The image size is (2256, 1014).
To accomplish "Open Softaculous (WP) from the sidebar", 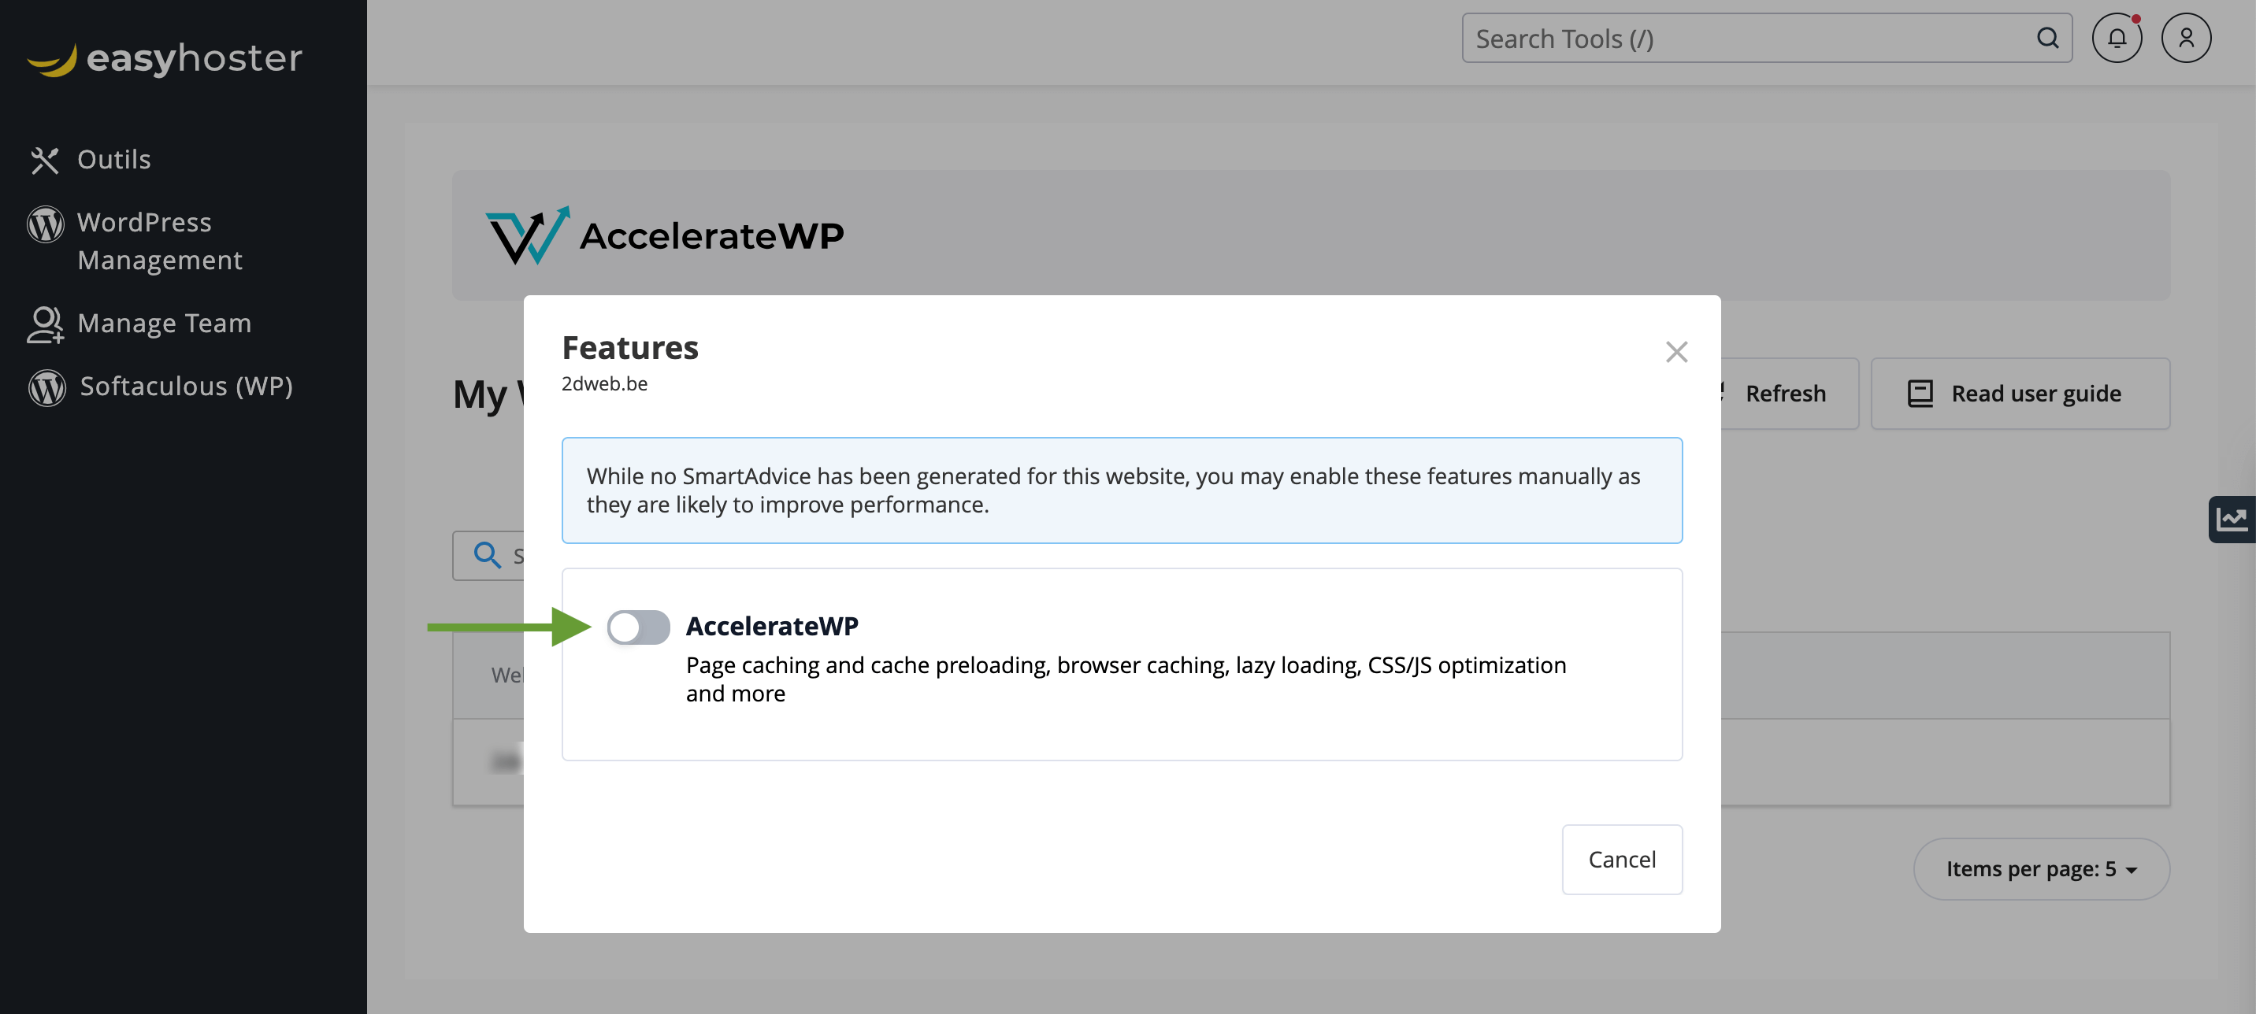I will [x=186, y=387].
